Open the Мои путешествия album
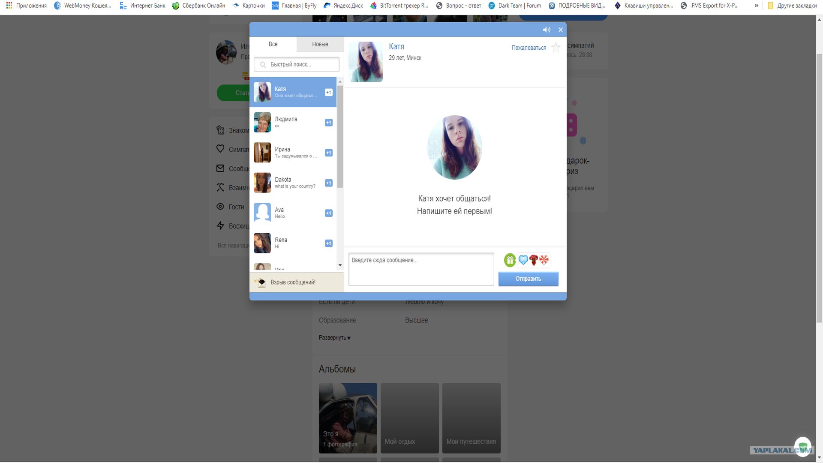 click(x=472, y=418)
